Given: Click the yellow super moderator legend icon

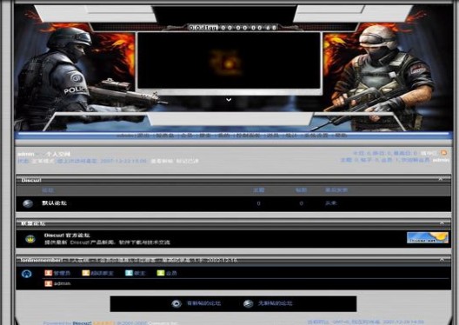Looking at the screenshot, I should tap(86, 273).
